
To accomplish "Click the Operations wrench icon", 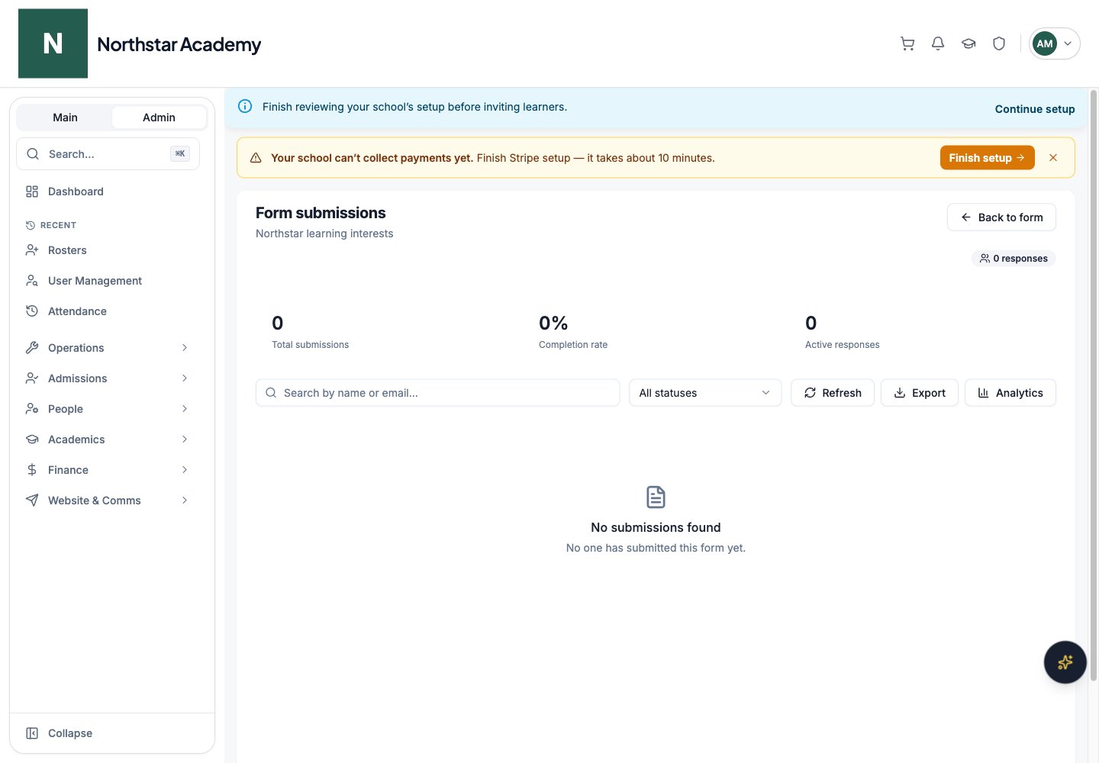I will click(32, 348).
